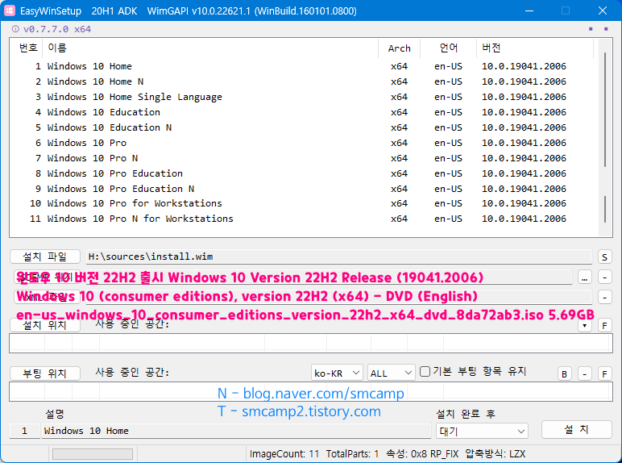The image size is (622, 463).
Task: Start installation with the 설 치 button
Action: (x=576, y=429)
